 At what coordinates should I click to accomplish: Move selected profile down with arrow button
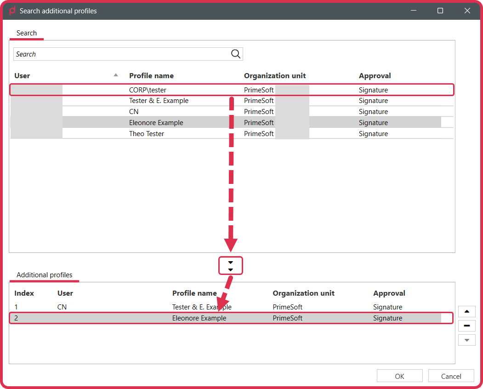click(x=466, y=340)
